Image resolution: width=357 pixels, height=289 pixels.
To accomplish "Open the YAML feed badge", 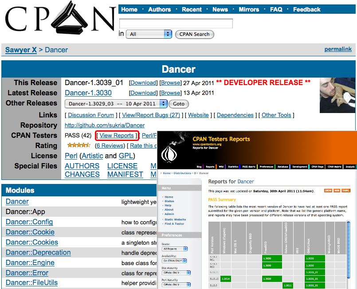I will click(346, 191).
